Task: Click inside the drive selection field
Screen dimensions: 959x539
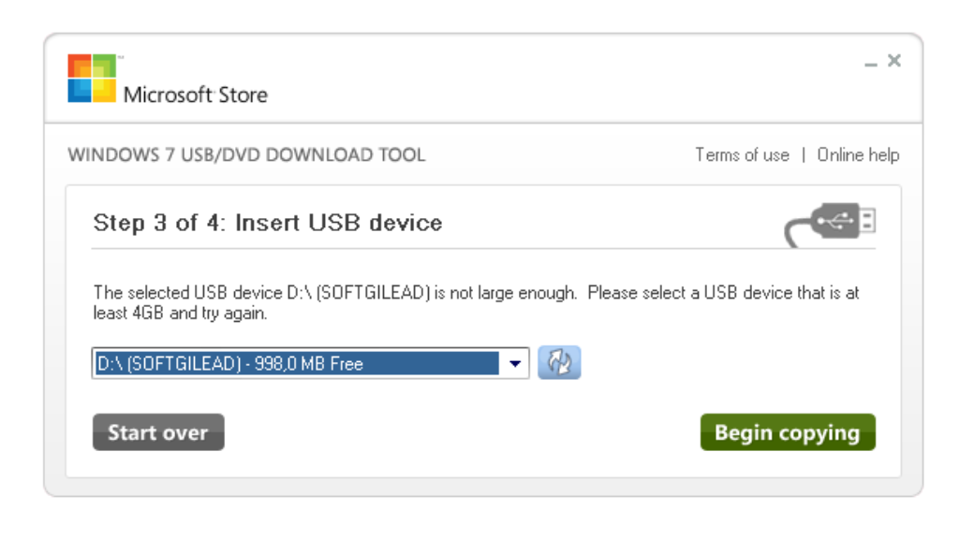Action: click(x=281, y=363)
